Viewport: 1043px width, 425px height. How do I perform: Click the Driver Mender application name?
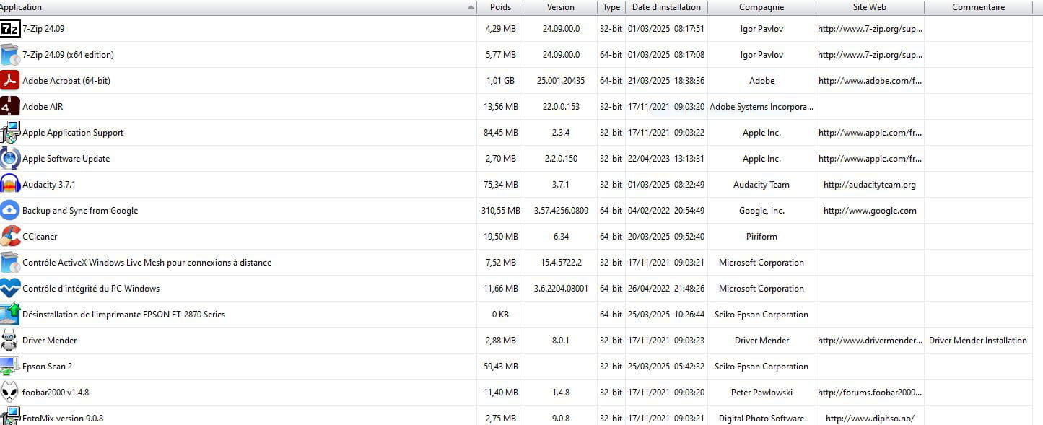pos(50,341)
